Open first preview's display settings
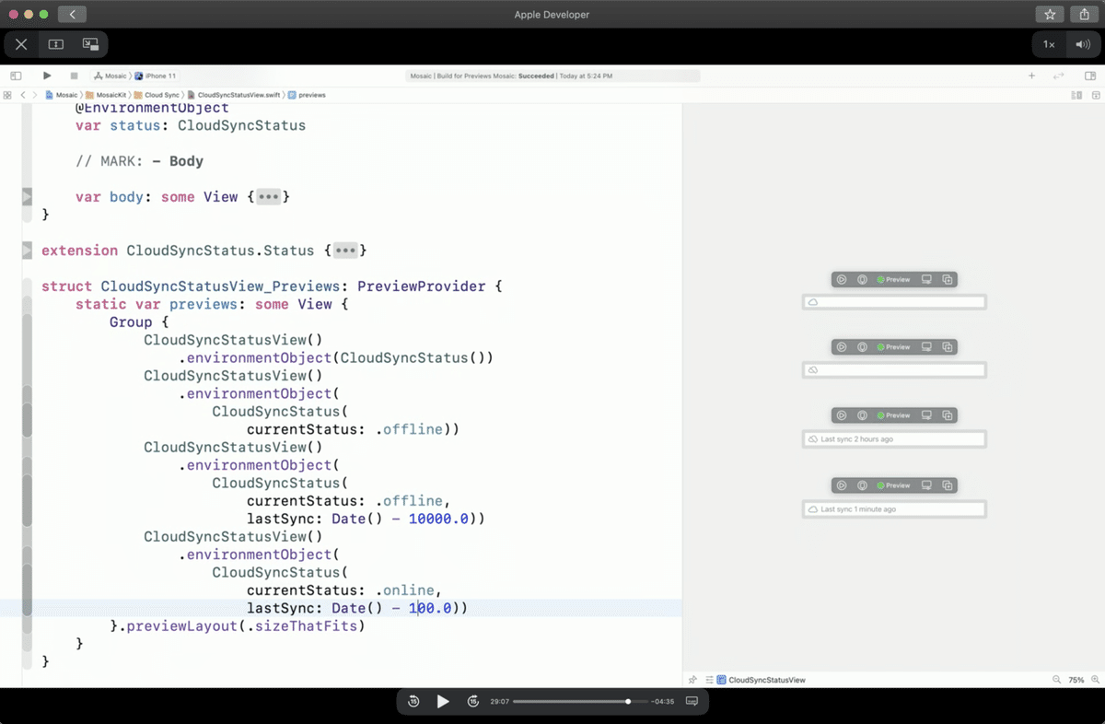Viewport: 1105px width, 724px height. (926, 279)
